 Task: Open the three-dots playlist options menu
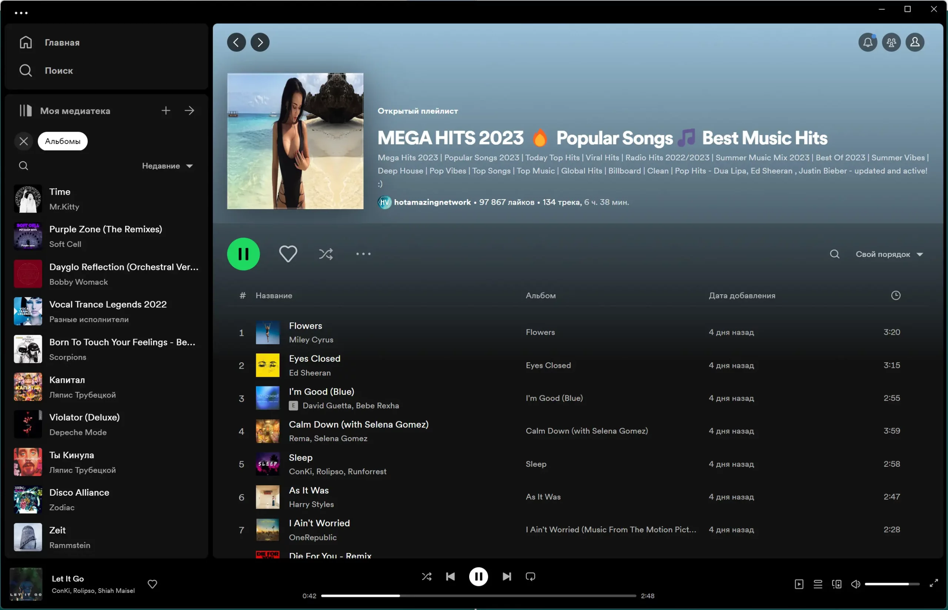(363, 254)
